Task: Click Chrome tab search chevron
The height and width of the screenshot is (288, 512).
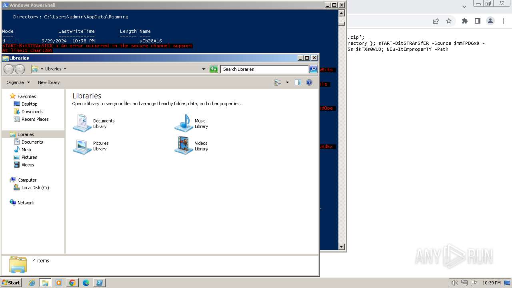Action: pos(464,6)
